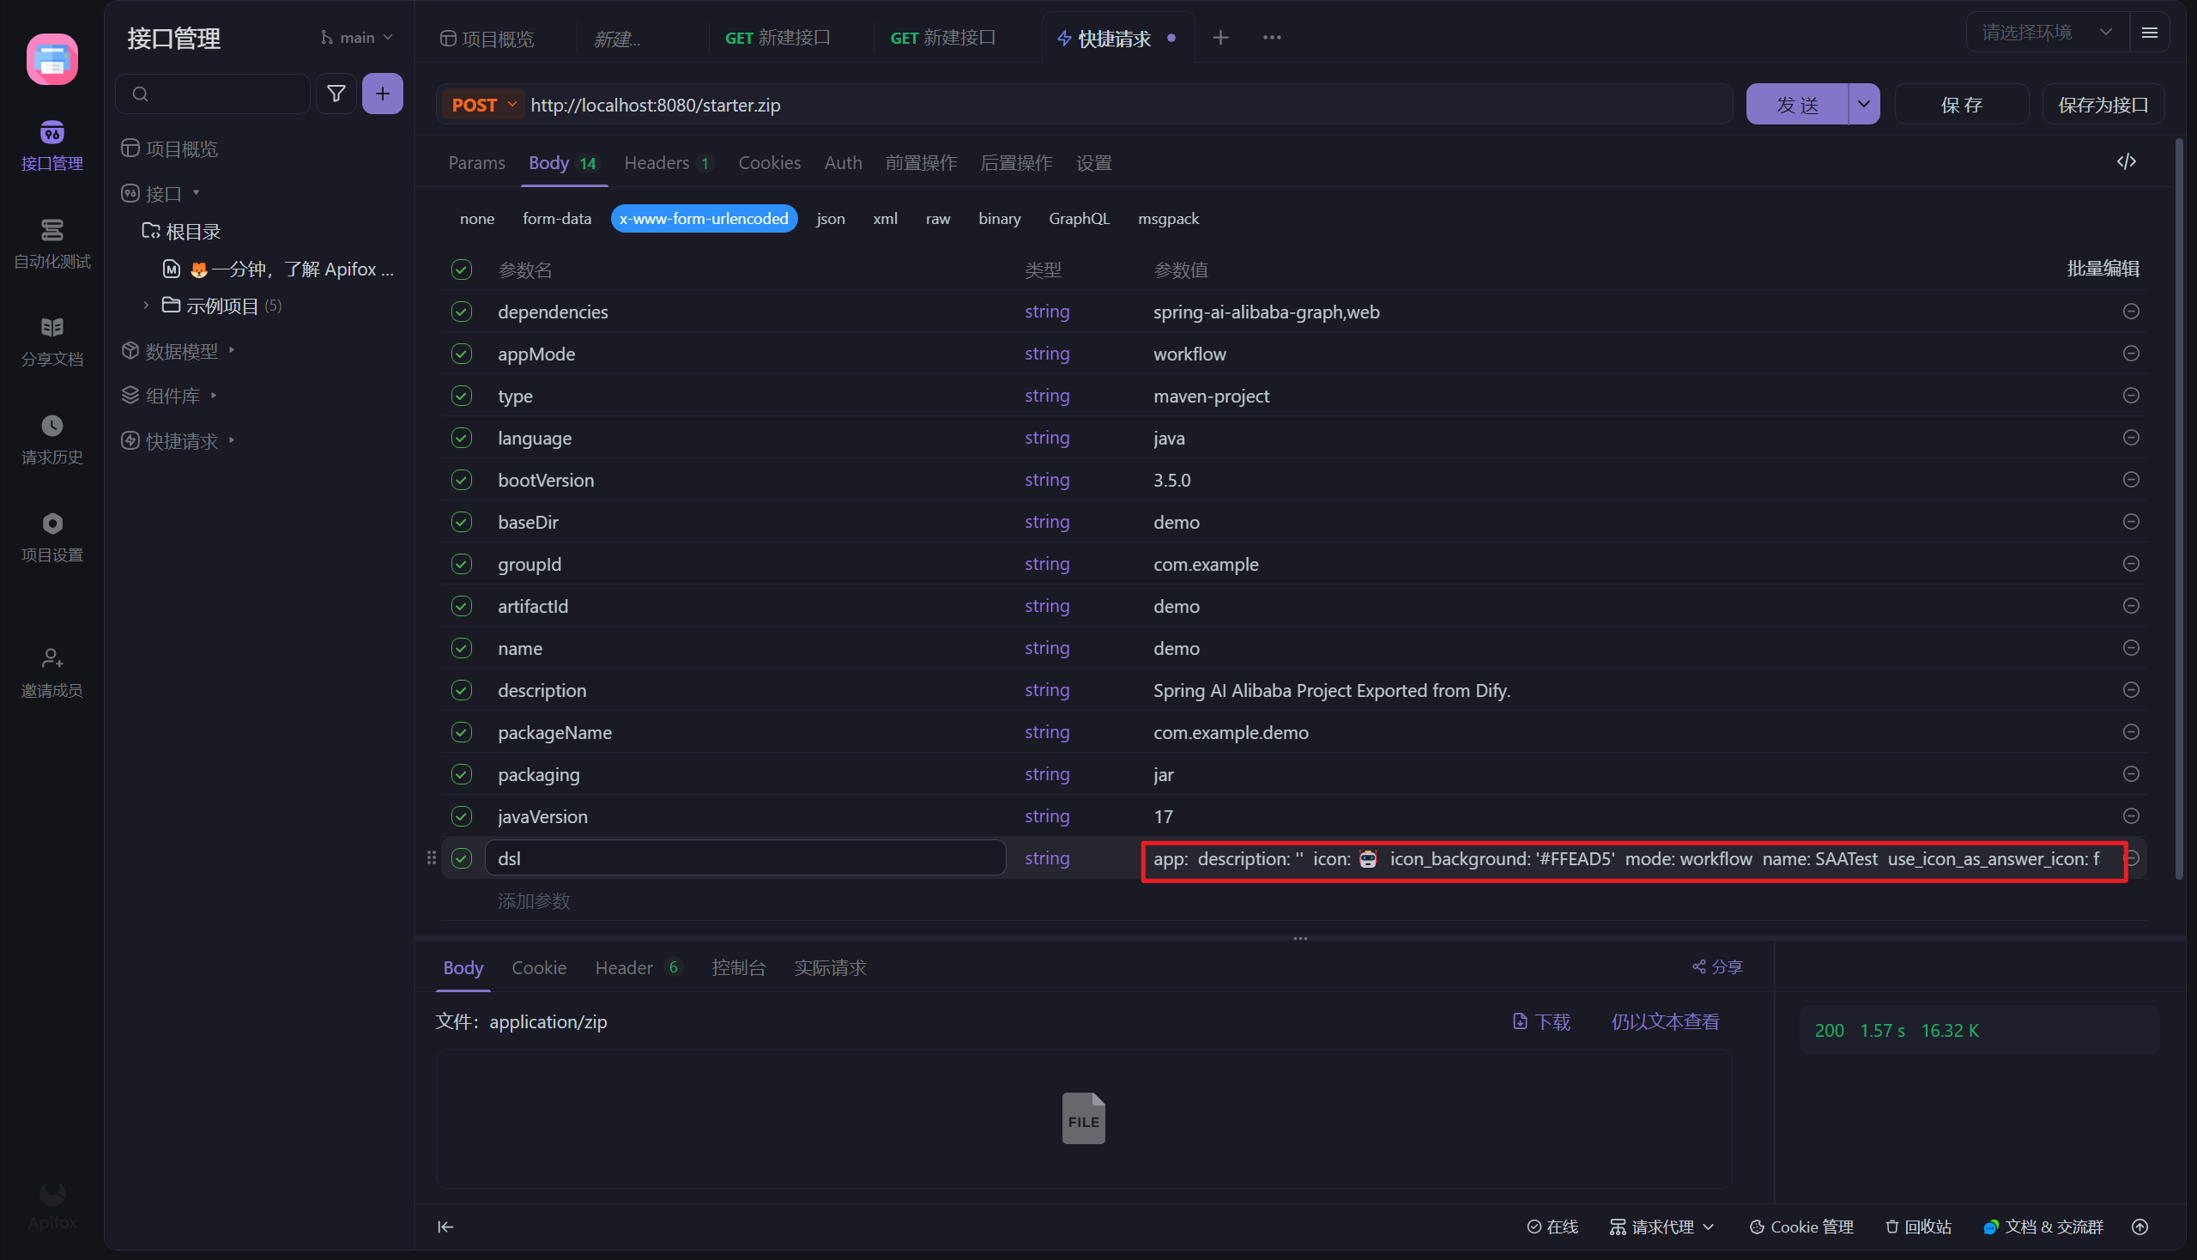
Task: Open 项目设置 in the sidebar
Action: pyautogui.click(x=51, y=536)
